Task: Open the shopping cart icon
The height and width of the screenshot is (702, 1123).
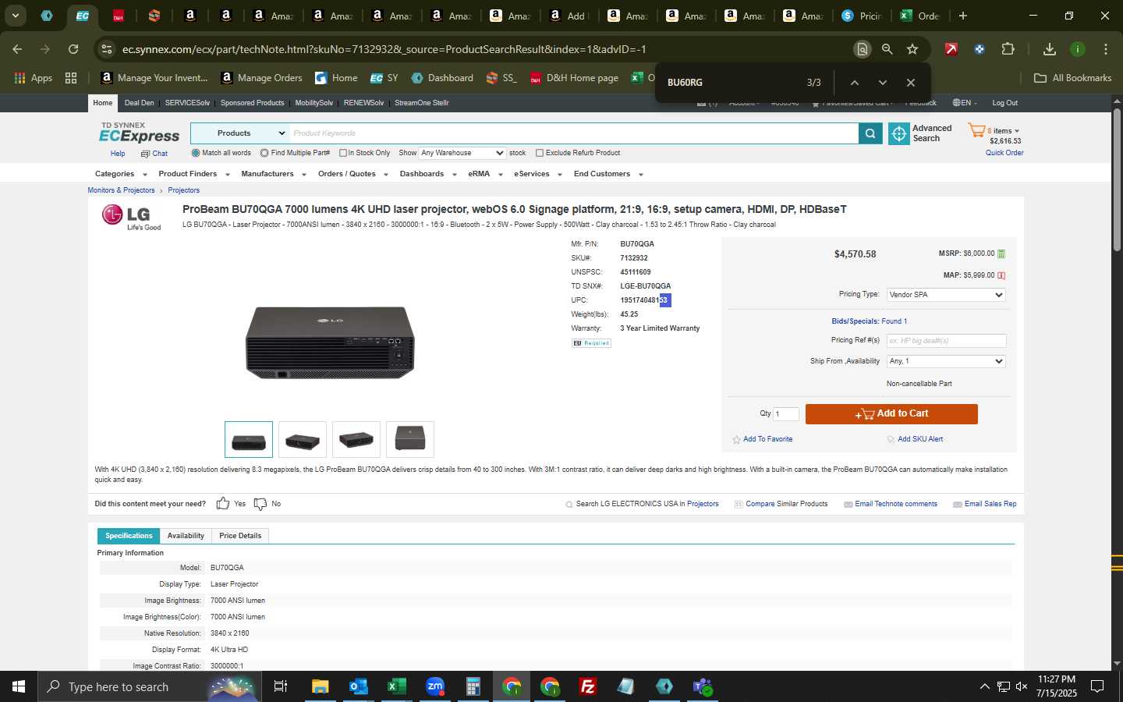Action: click(976, 130)
